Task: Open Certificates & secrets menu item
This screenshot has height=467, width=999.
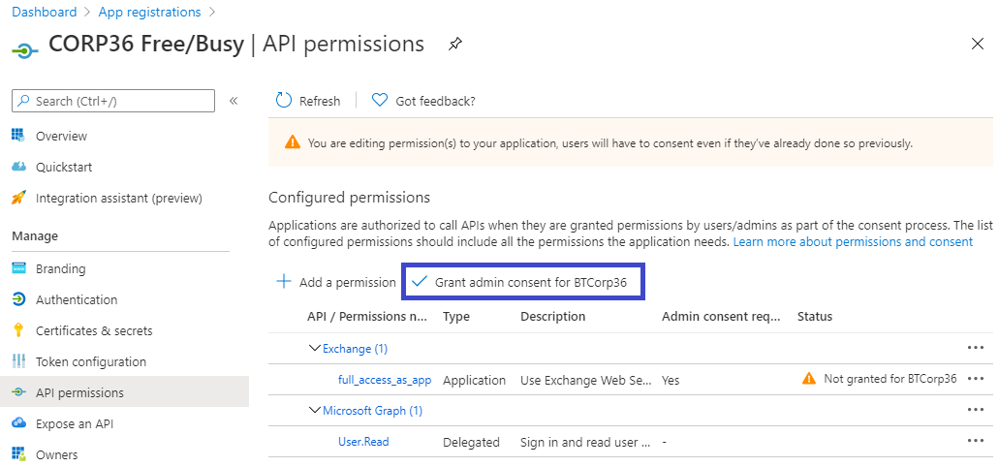Action: [x=94, y=330]
